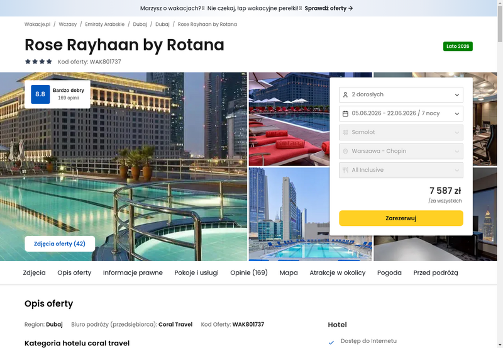Open the date range dropdown 05.06.2026 - 22.06.2026

(401, 113)
